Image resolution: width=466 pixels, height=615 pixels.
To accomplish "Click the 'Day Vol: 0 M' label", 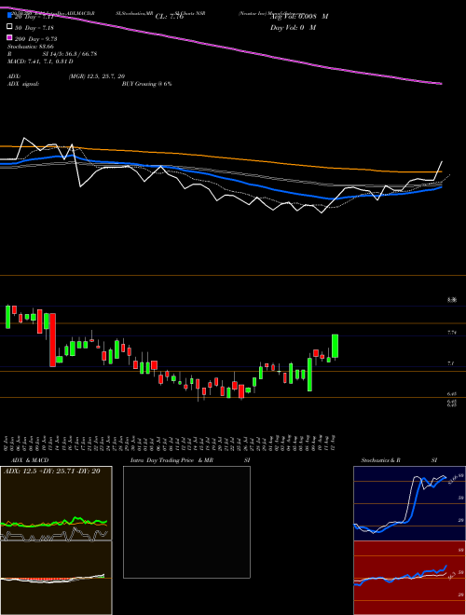I will pyautogui.click(x=293, y=27).
